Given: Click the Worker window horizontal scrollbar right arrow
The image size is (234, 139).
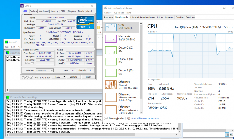Looking at the screenshot, I should click(176, 135).
